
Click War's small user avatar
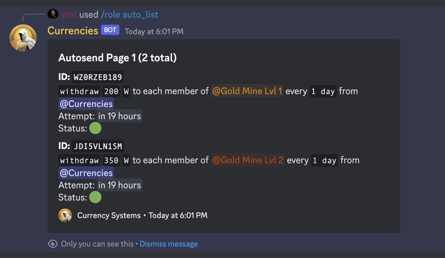click(x=53, y=14)
